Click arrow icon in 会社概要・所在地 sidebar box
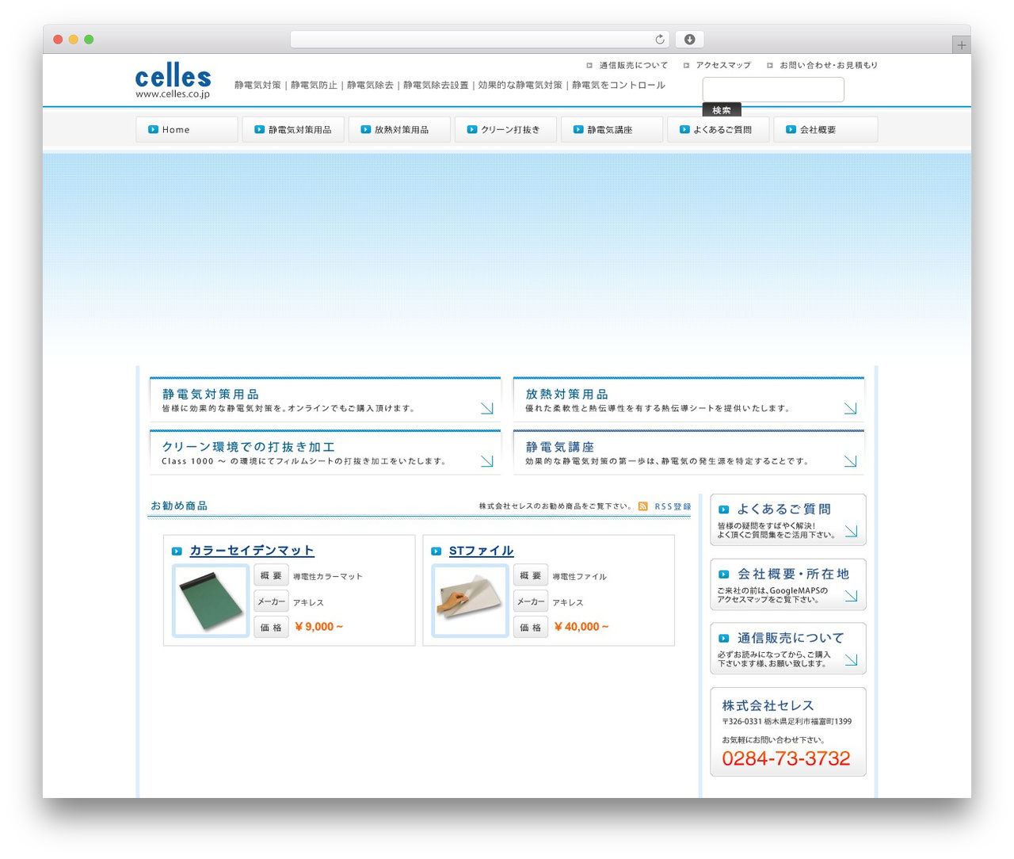 pos(851,596)
